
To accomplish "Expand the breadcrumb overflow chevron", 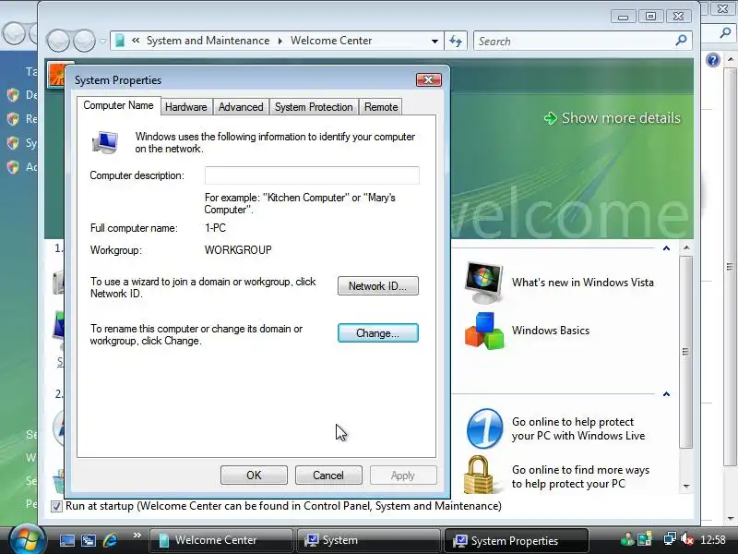I will 136,41.
